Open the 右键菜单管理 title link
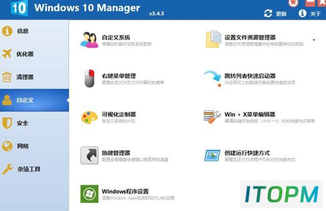 click(x=119, y=76)
